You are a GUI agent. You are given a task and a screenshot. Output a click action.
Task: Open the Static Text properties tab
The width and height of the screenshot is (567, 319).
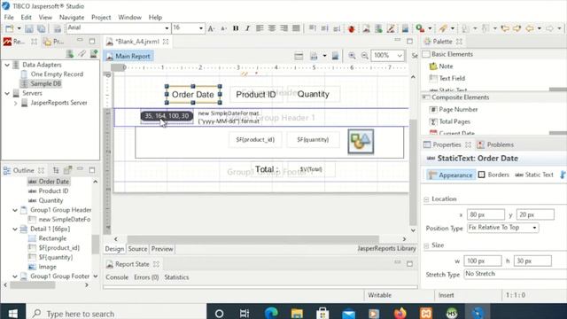click(534, 175)
